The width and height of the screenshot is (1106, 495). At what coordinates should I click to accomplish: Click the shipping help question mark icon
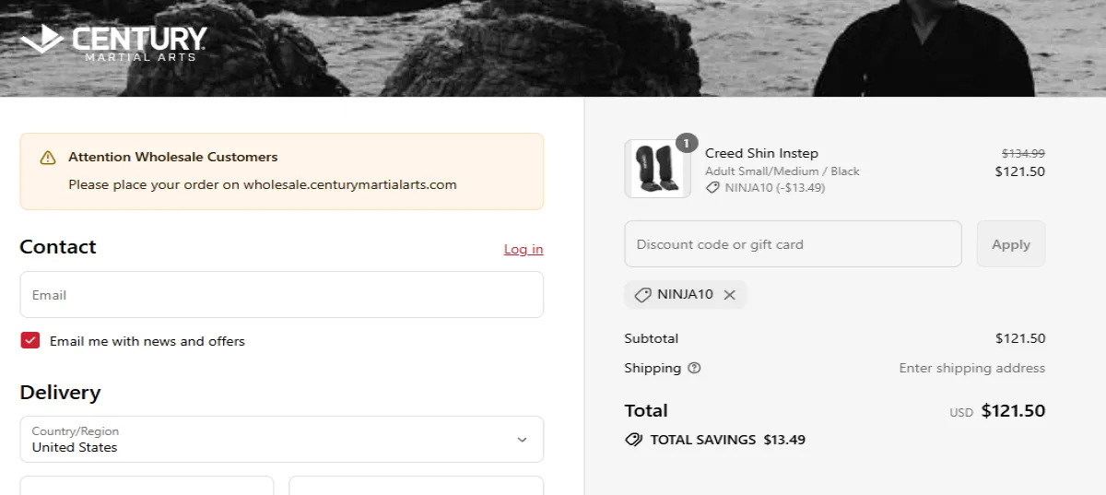click(694, 368)
